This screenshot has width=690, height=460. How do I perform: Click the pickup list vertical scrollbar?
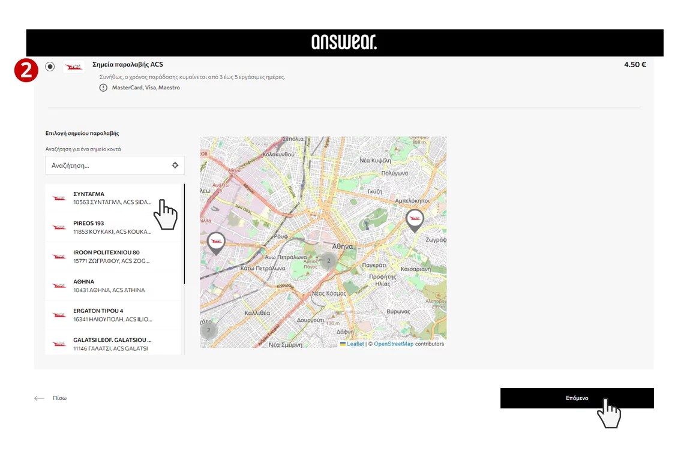click(184, 234)
